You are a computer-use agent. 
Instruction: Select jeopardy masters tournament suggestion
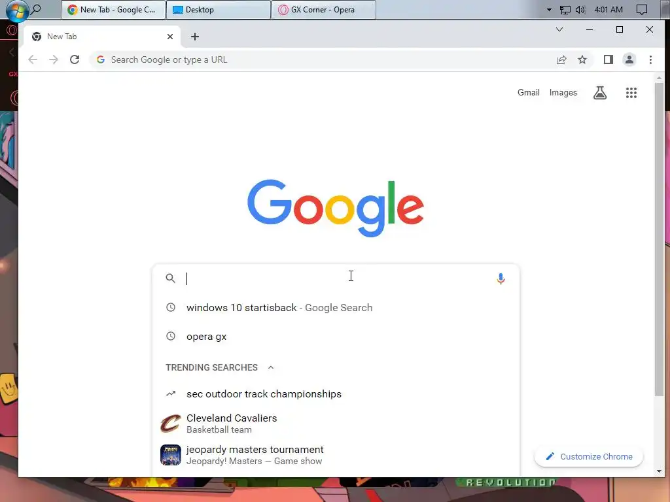336,455
